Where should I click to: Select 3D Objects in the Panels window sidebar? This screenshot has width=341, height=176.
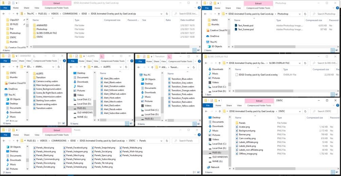(x=15, y=147)
